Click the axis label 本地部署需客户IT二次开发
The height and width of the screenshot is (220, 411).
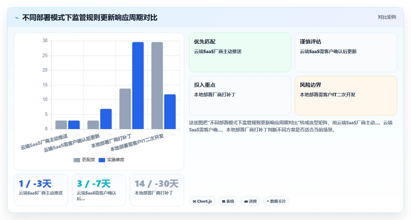pyautogui.click(x=137, y=143)
